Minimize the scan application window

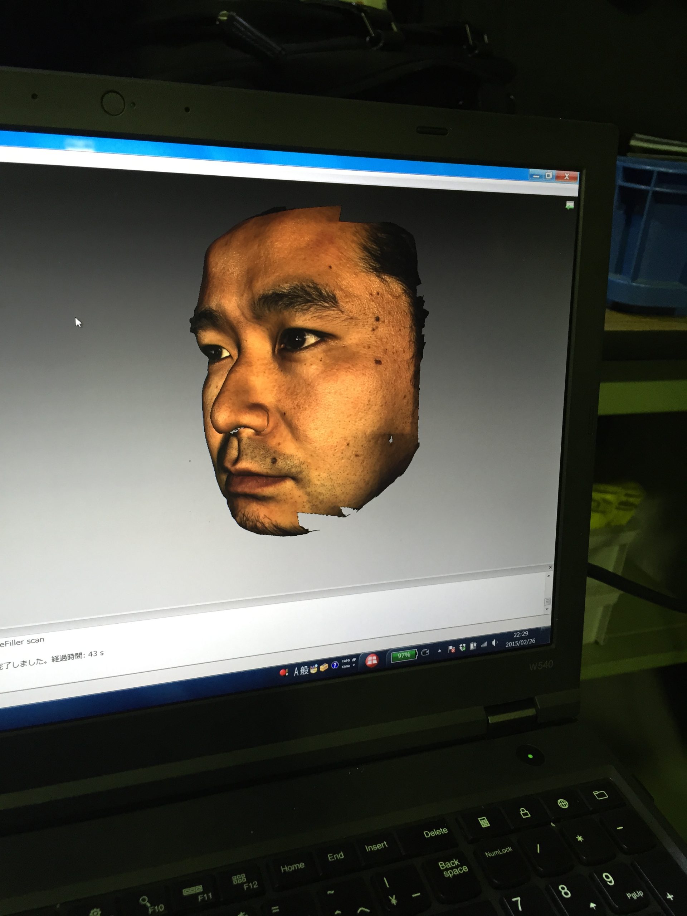(536, 176)
